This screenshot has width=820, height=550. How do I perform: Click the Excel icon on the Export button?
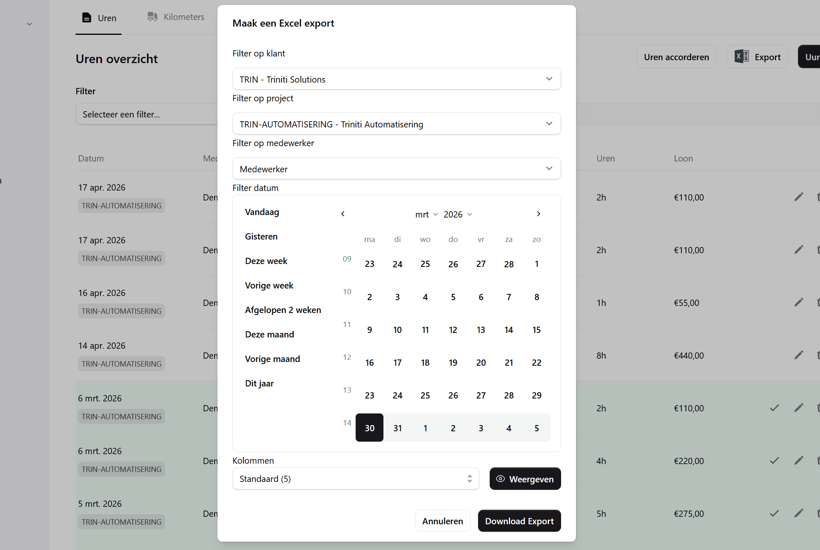741,56
